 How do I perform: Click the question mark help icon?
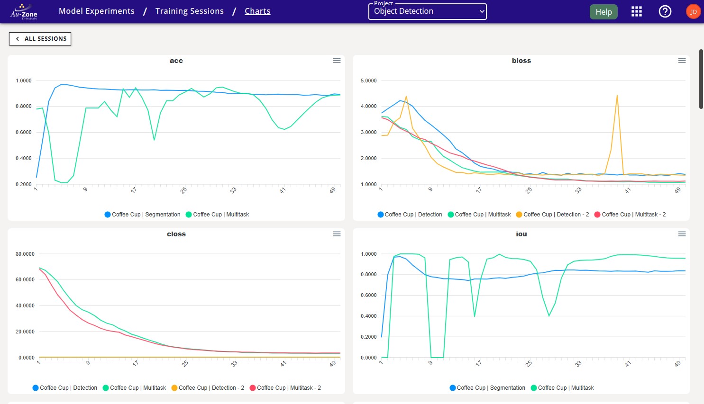pyautogui.click(x=665, y=11)
